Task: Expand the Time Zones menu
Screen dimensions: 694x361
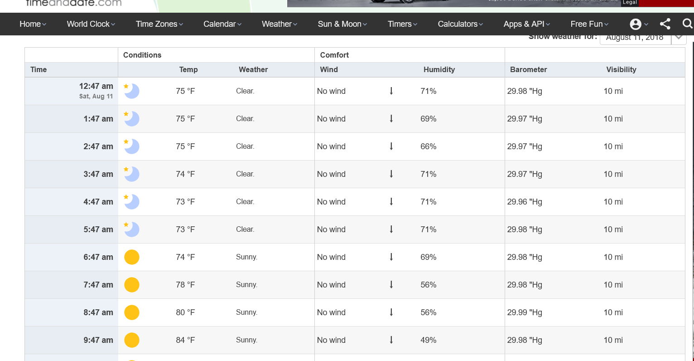Action: [159, 24]
